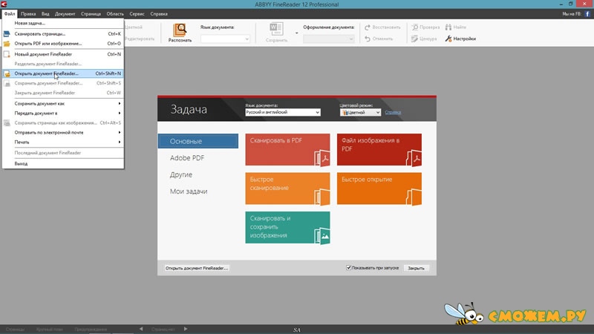Expand the Сохранить документ как submenu

tap(63, 103)
